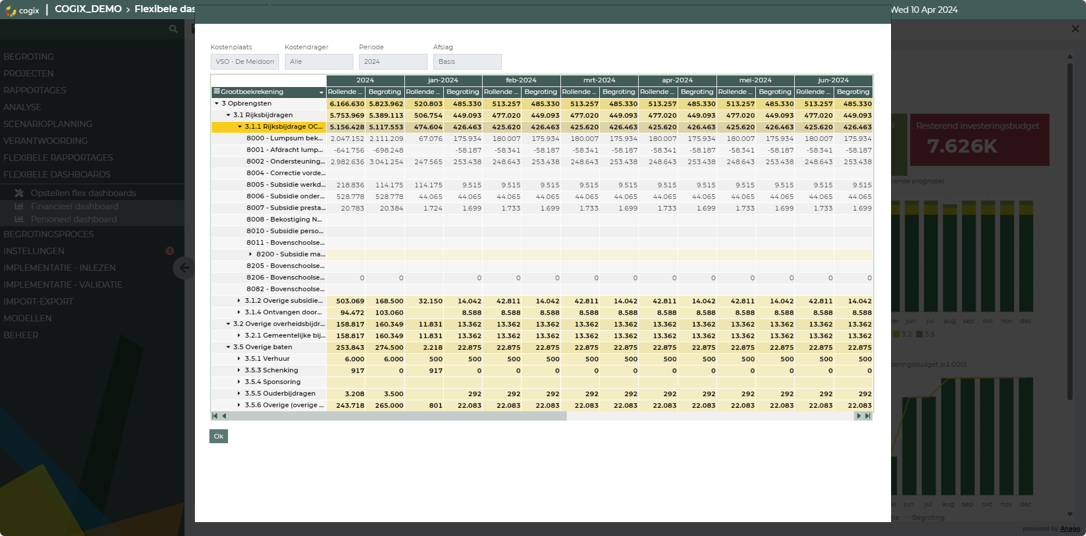This screenshot has width=1086, height=536.
Task: Jump to first column with scroll-start arrow
Action: (215, 416)
